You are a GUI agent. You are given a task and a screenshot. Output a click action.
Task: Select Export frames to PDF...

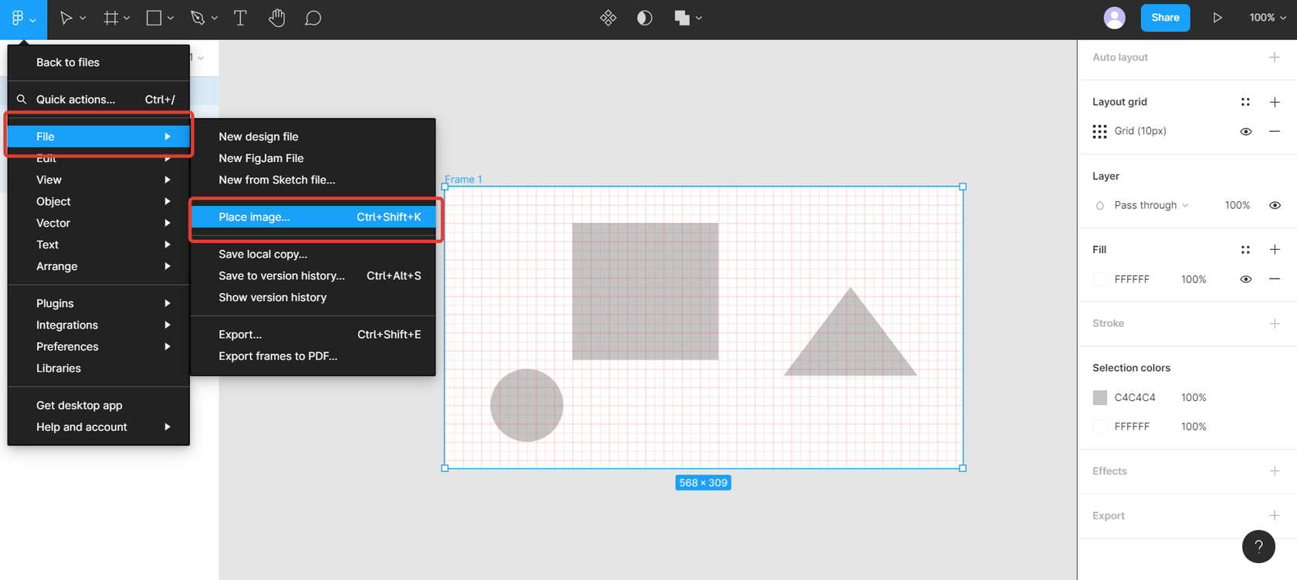(278, 356)
